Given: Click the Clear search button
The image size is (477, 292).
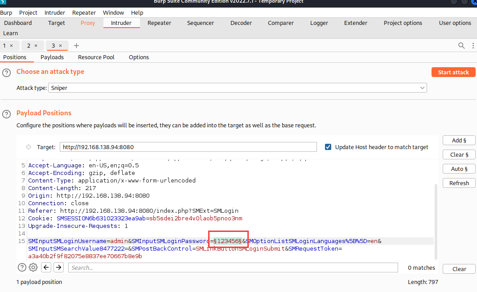Looking at the screenshot, I should pyautogui.click(x=459, y=269).
